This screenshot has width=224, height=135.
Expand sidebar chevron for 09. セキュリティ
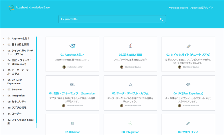click(4, 102)
